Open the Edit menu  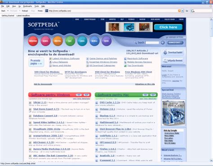pos(8,6)
